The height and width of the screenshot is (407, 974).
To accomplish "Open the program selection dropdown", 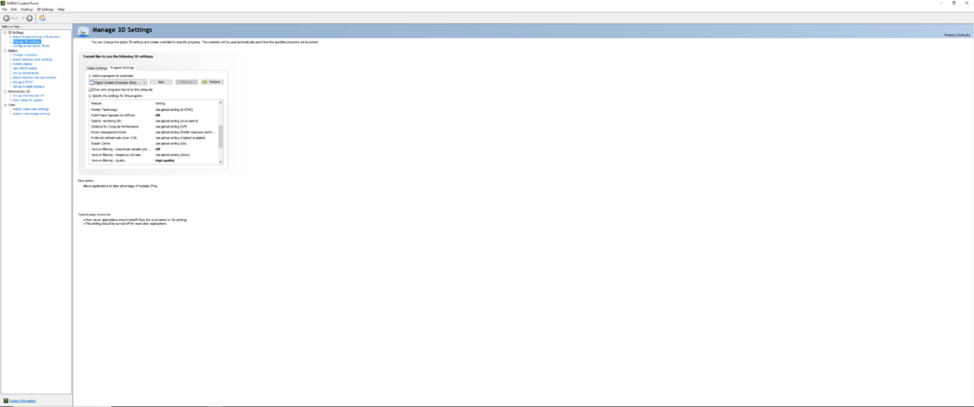I will pyautogui.click(x=118, y=82).
